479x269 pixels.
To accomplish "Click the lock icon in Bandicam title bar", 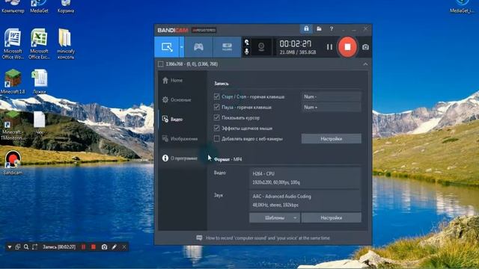I will (x=306, y=29).
